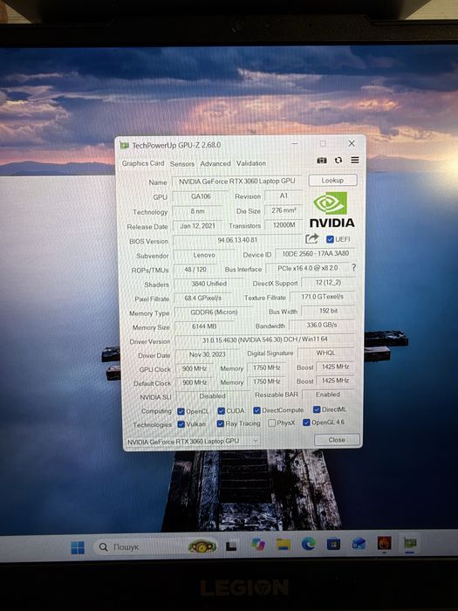Open File Explorer from the taskbar
This screenshot has width=458, height=611.
tap(284, 545)
